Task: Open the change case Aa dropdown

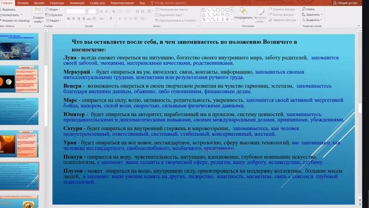Action: [102, 18]
